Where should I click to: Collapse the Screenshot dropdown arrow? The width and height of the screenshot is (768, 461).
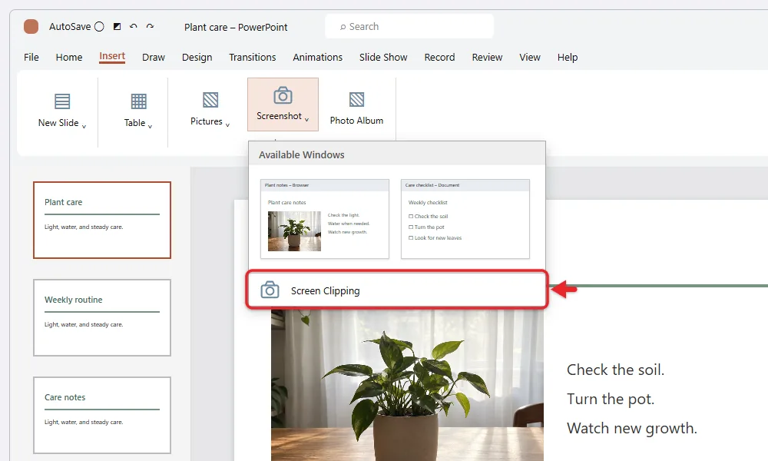coord(306,119)
